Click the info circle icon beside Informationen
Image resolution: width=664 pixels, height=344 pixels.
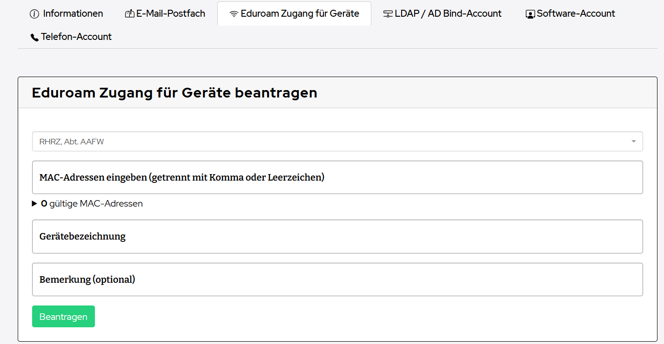34,14
